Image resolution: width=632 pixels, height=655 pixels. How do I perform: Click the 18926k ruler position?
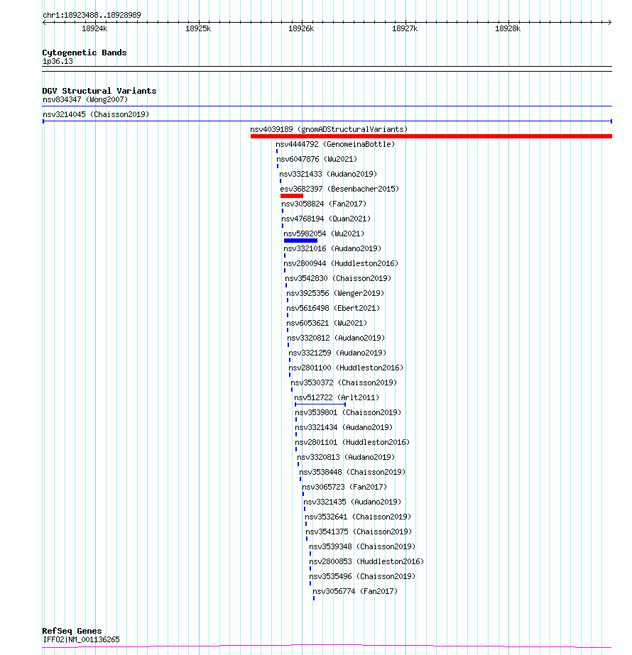301,28
